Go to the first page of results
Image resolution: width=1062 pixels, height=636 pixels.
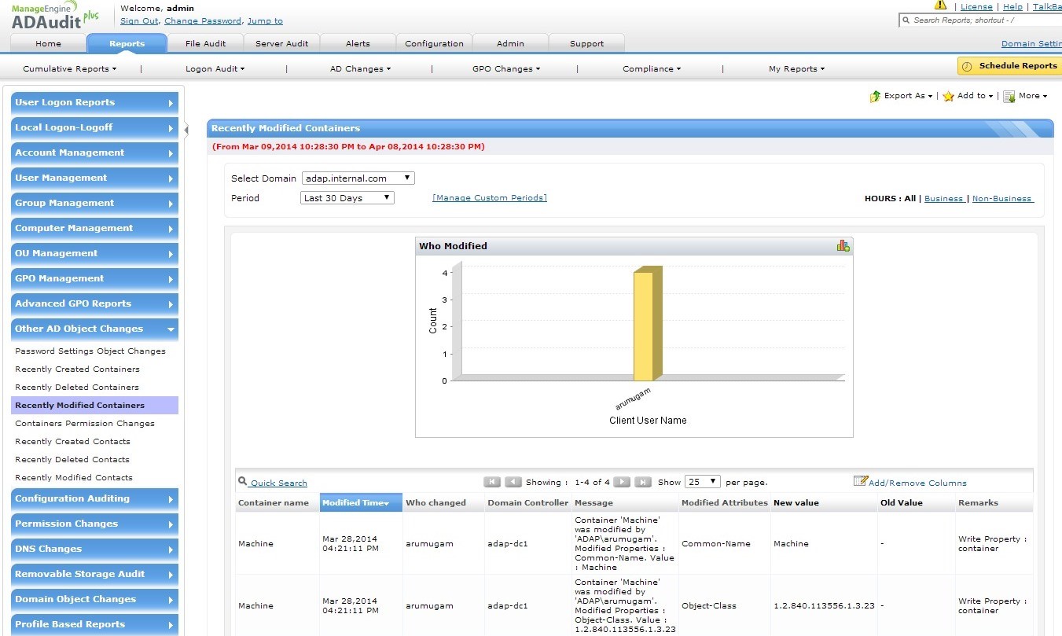coord(492,482)
